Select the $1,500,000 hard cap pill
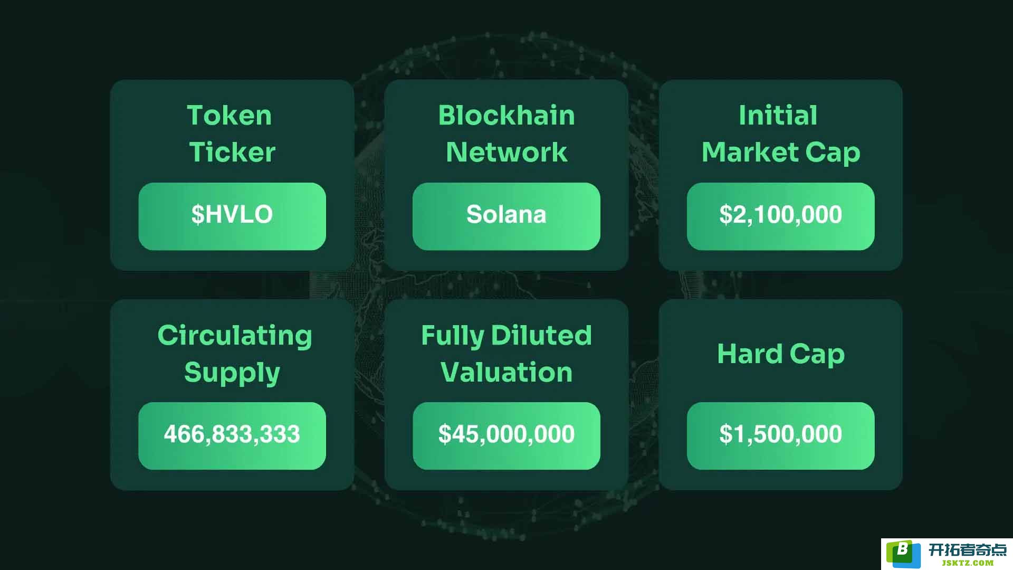 (781, 436)
